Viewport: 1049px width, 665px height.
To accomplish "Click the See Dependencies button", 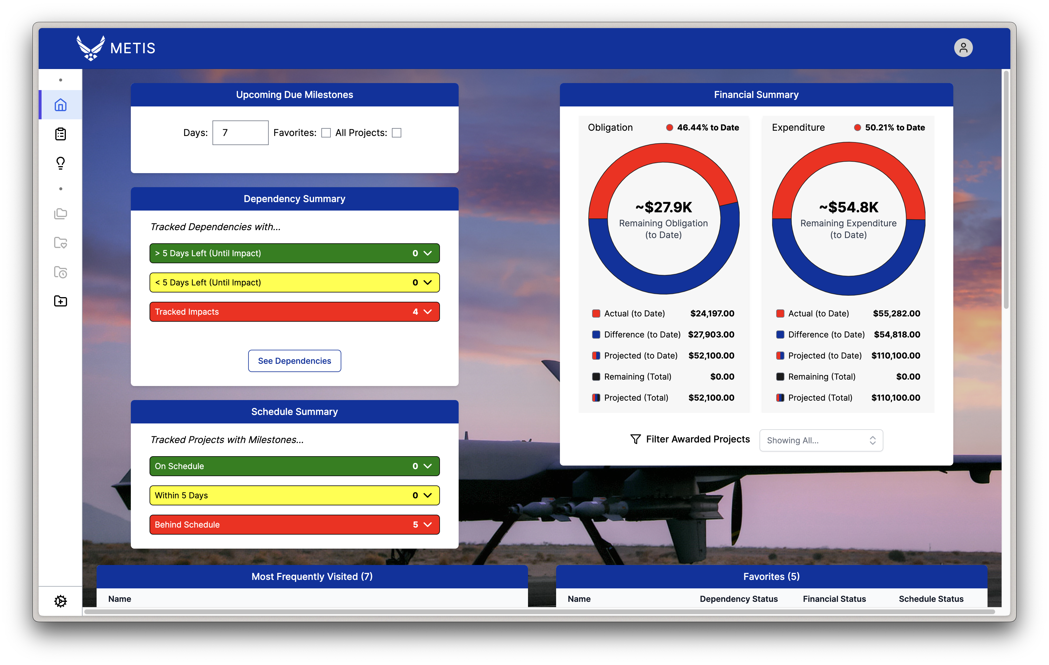I will [294, 361].
